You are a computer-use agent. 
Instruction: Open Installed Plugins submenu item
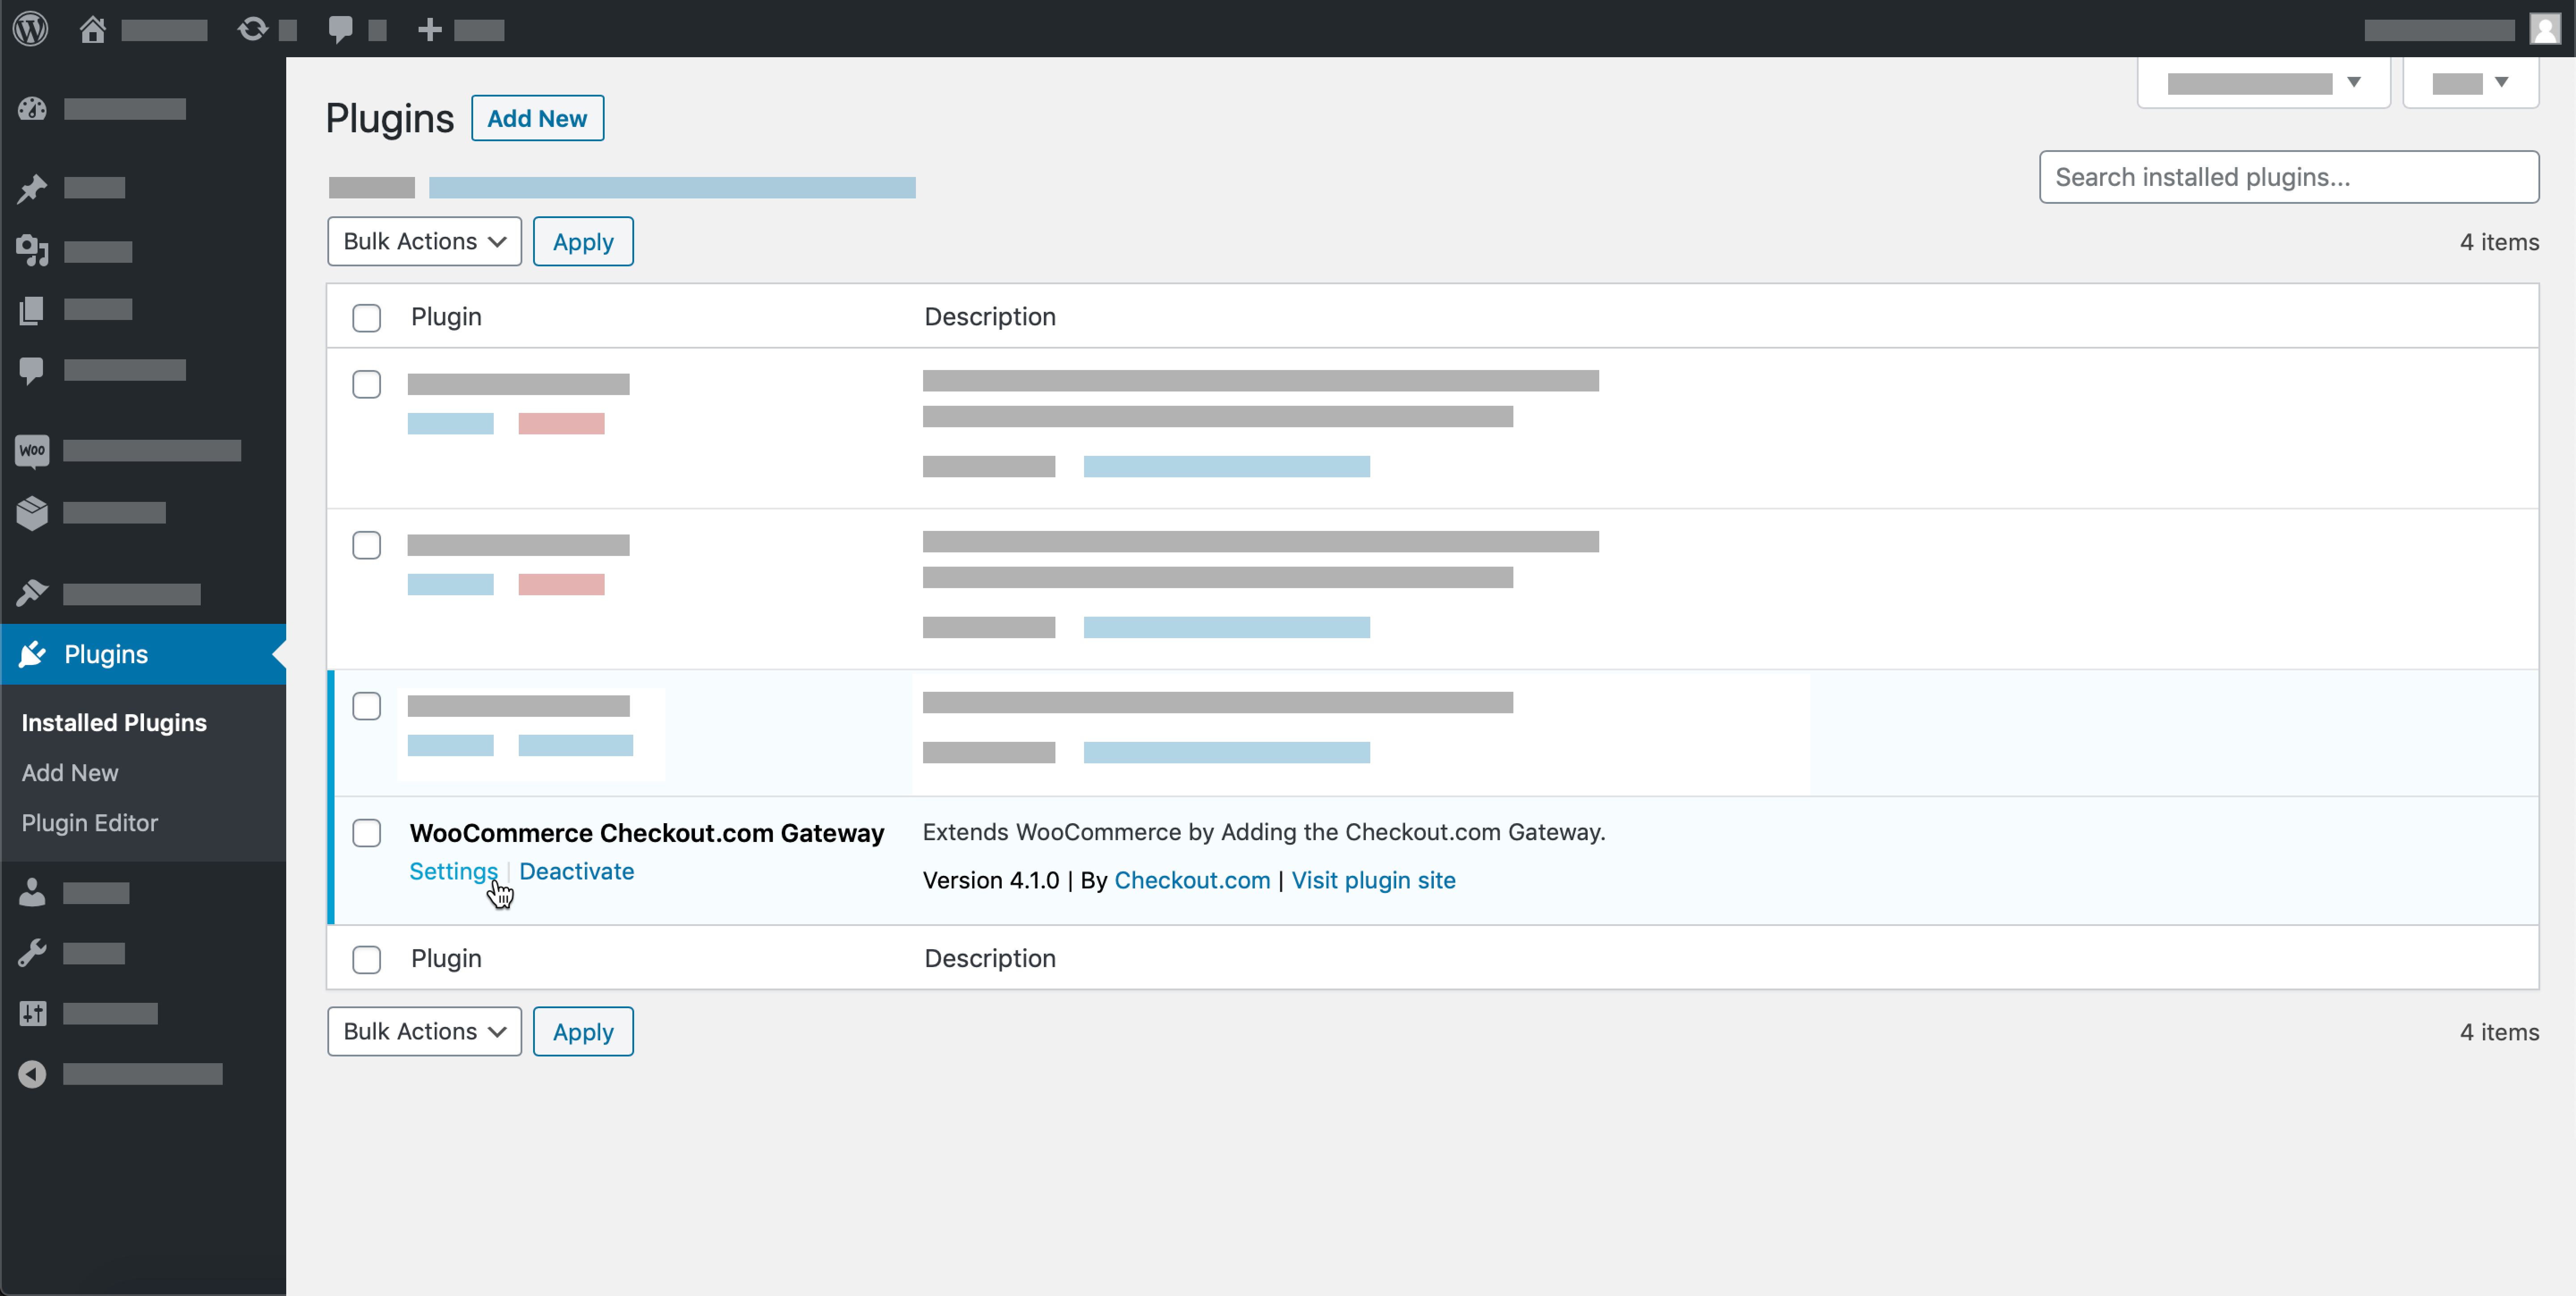[114, 723]
